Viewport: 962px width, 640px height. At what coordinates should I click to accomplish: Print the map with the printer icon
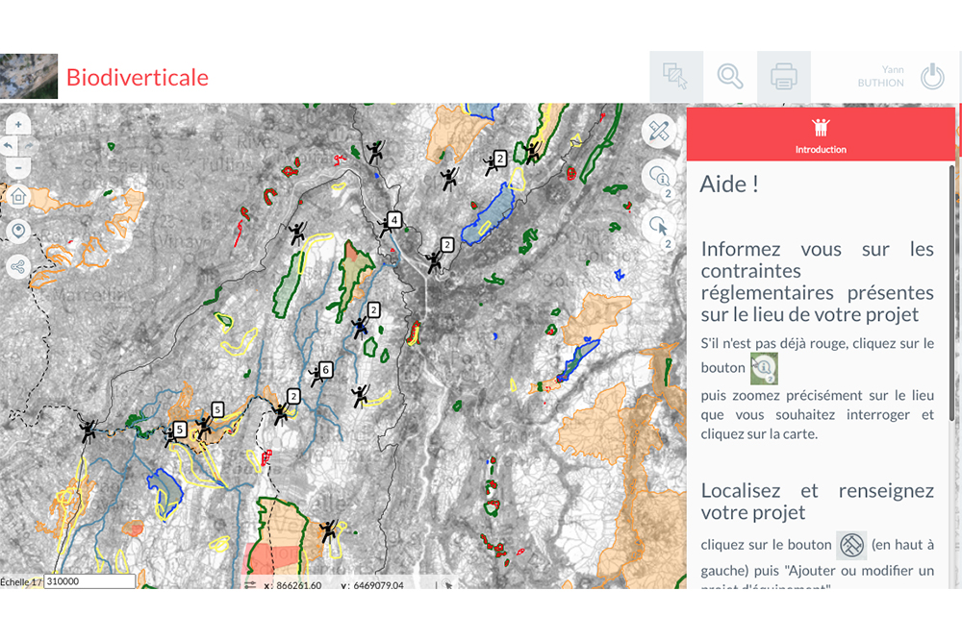pyautogui.click(x=784, y=77)
